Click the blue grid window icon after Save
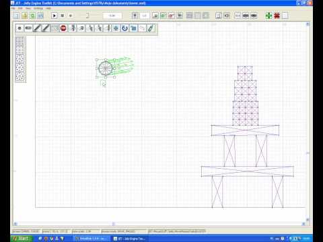The width and height of the screenshot is (323, 242). [x=40, y=15]
